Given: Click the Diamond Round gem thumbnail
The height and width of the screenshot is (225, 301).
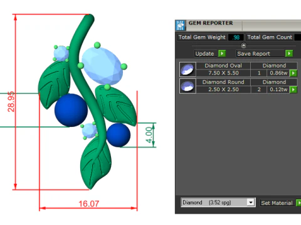Looking at the screenshot, I should pyautogui.click(x=187, y=86).
